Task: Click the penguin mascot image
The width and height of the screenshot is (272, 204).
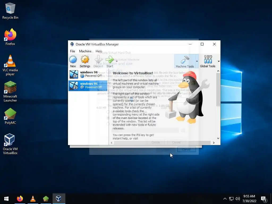Action: (187, 98)
